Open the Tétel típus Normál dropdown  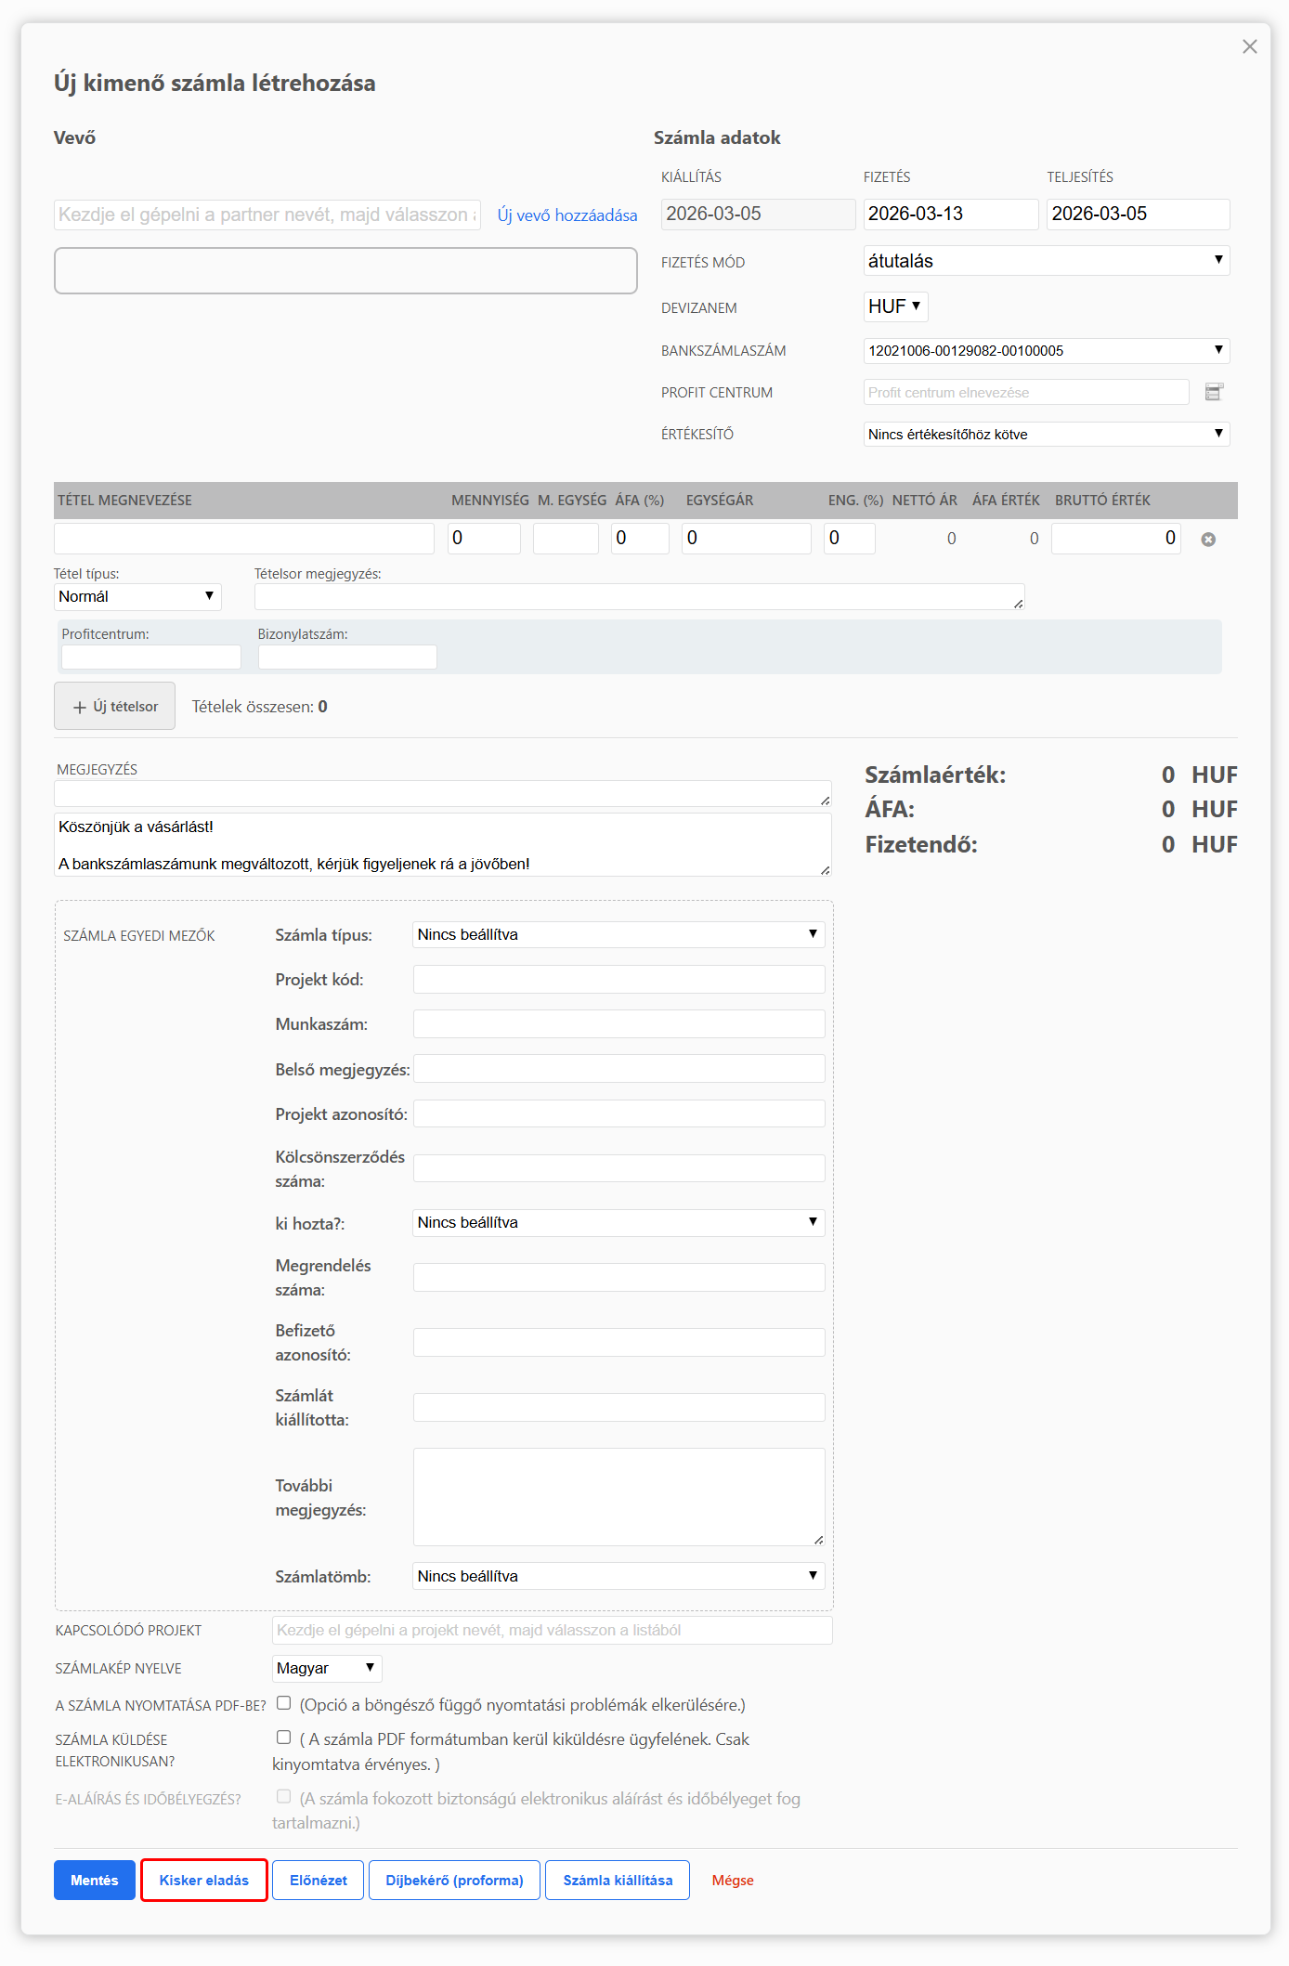point(137,596)
